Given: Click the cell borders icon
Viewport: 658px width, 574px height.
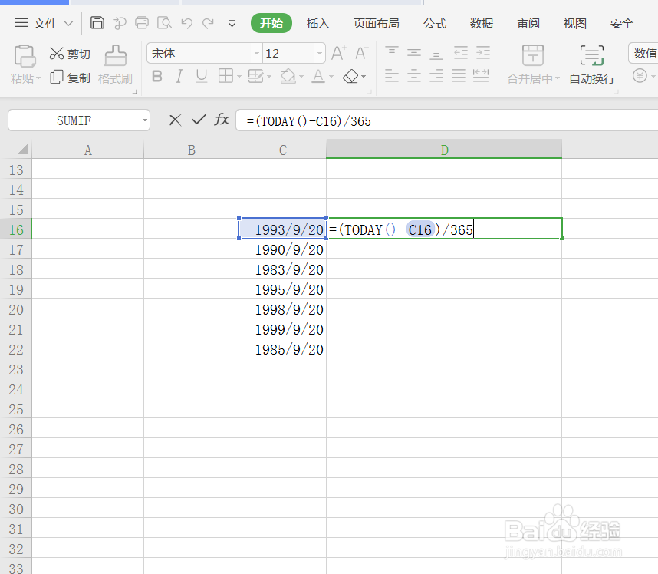Looking at the screenshot, I should tap(225, 76).
